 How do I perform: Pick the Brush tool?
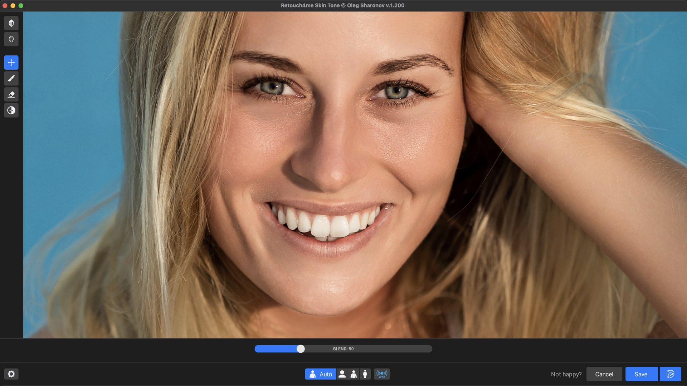[11, 78]
